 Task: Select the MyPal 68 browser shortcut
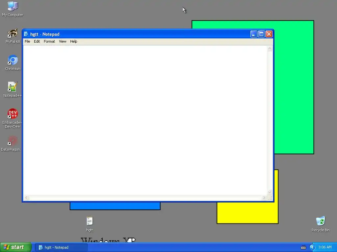pos(13,36)
